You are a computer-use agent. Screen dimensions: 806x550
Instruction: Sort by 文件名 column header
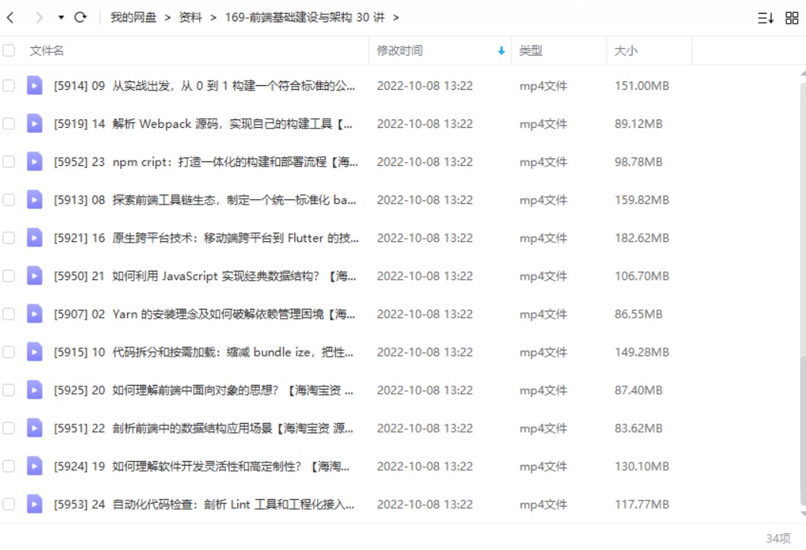pos(47,50)
